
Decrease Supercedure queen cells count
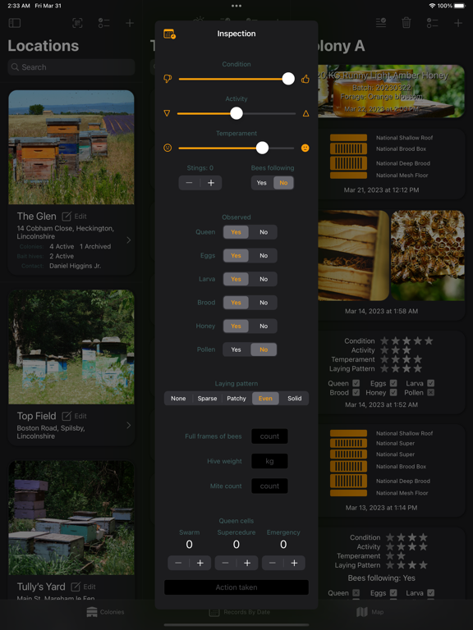point(226,564)
